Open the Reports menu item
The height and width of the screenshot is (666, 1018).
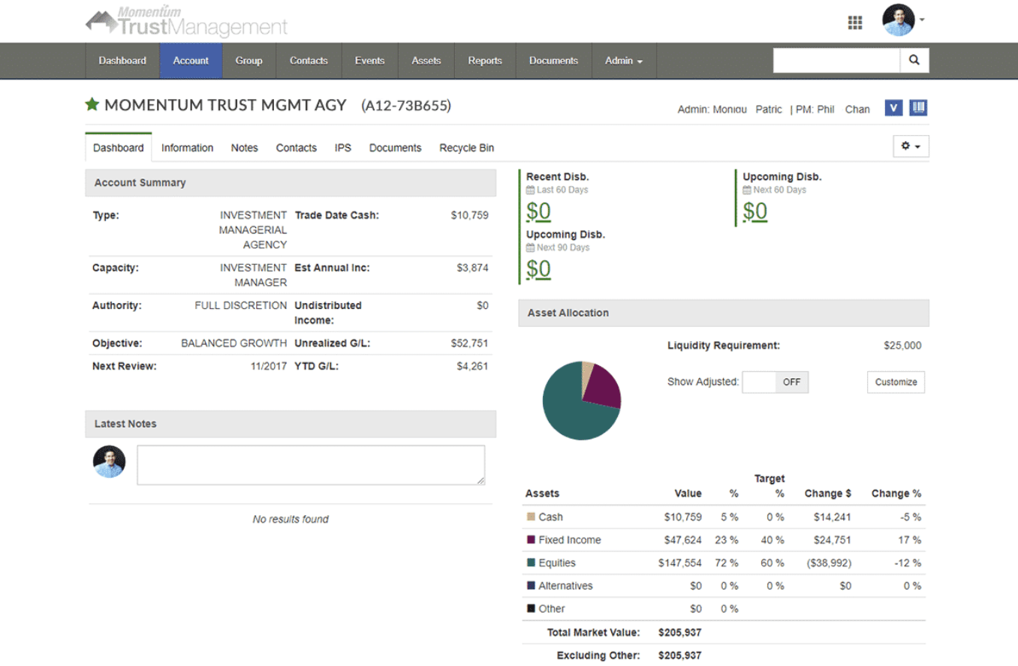tap(484, 61)
